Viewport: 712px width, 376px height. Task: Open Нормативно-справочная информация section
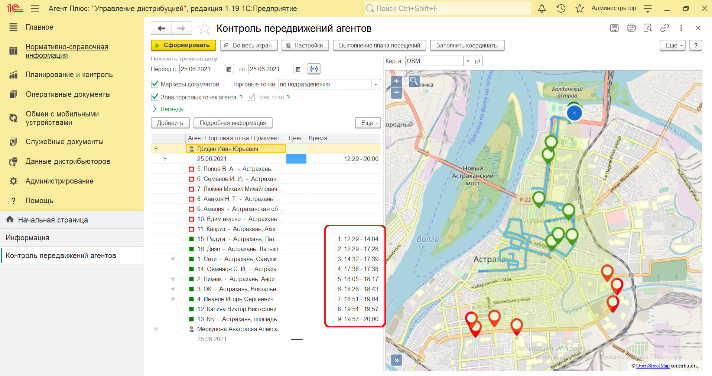click(x=67, y=51)
